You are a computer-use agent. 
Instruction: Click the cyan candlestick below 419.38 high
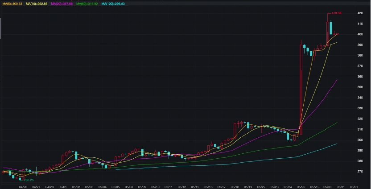point(331,28)
